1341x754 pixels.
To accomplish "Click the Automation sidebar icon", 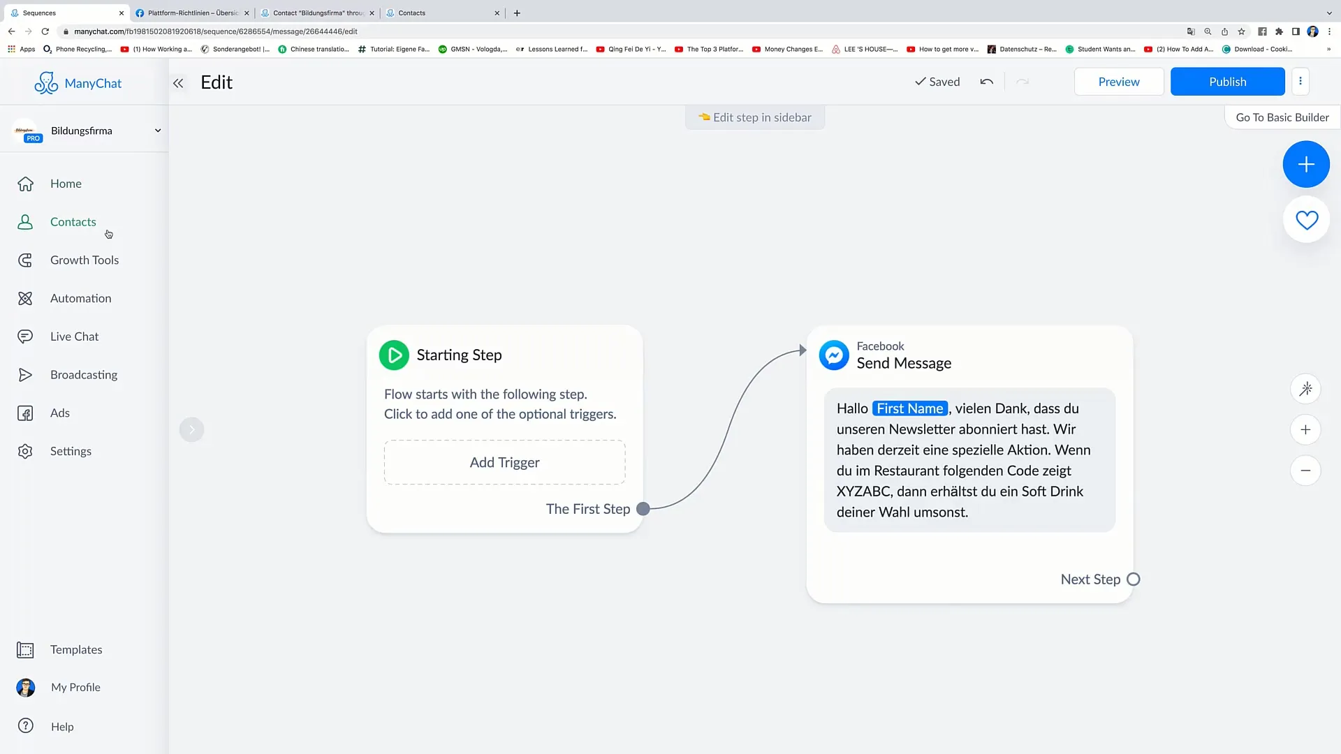I will click(x=25, y=297).
